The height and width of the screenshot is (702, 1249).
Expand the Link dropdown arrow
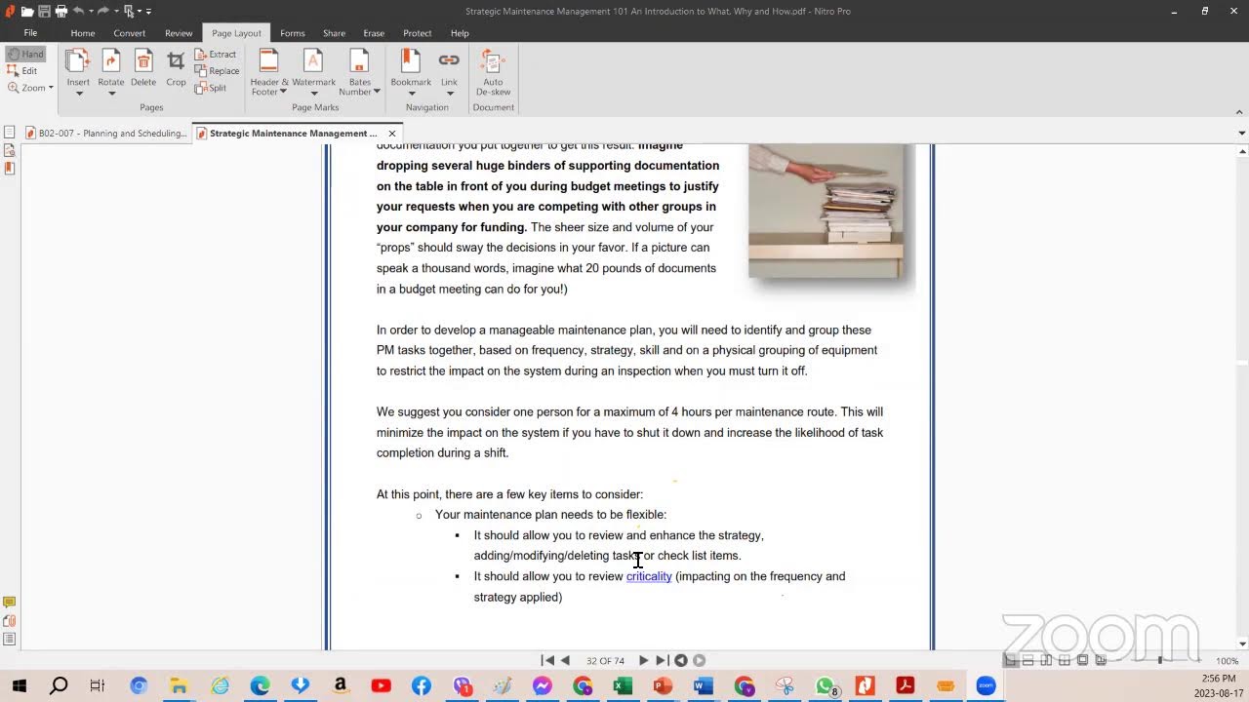click(449, 94)
